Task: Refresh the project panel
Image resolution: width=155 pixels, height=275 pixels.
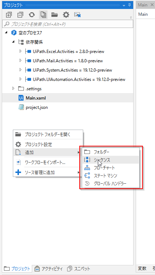Action: (32, 15)
